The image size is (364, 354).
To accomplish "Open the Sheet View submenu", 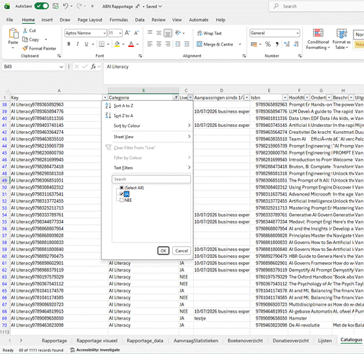I will coord(148,137).
